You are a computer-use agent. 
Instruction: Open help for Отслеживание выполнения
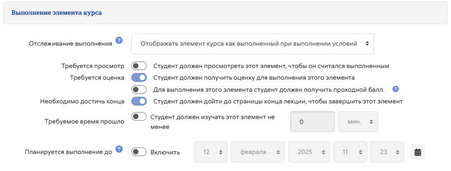pos(119,40)
